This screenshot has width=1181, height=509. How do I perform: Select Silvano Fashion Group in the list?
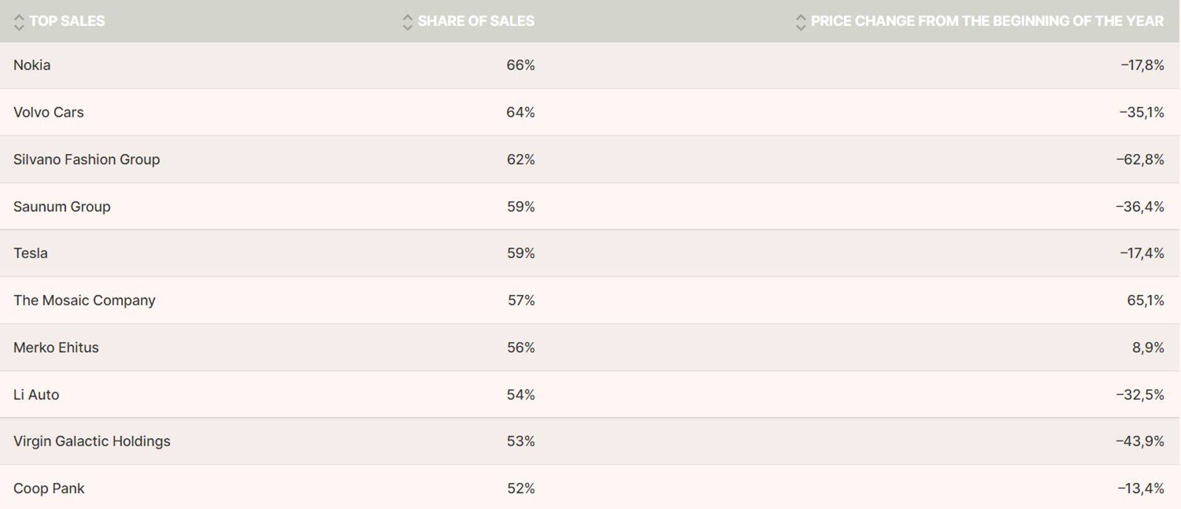pyautogui.click(x=87, y=160)
